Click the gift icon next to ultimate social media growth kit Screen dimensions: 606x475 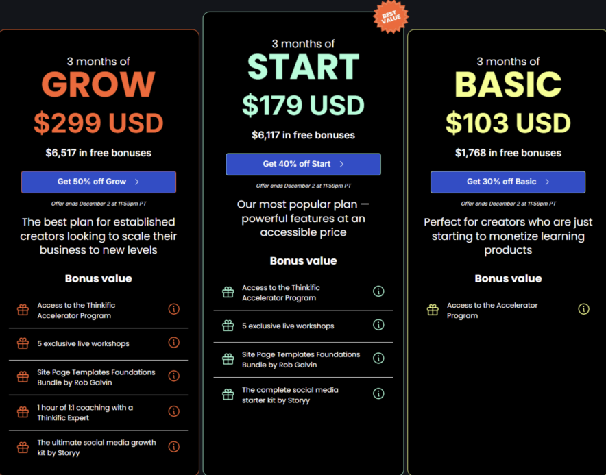point(23,447)
